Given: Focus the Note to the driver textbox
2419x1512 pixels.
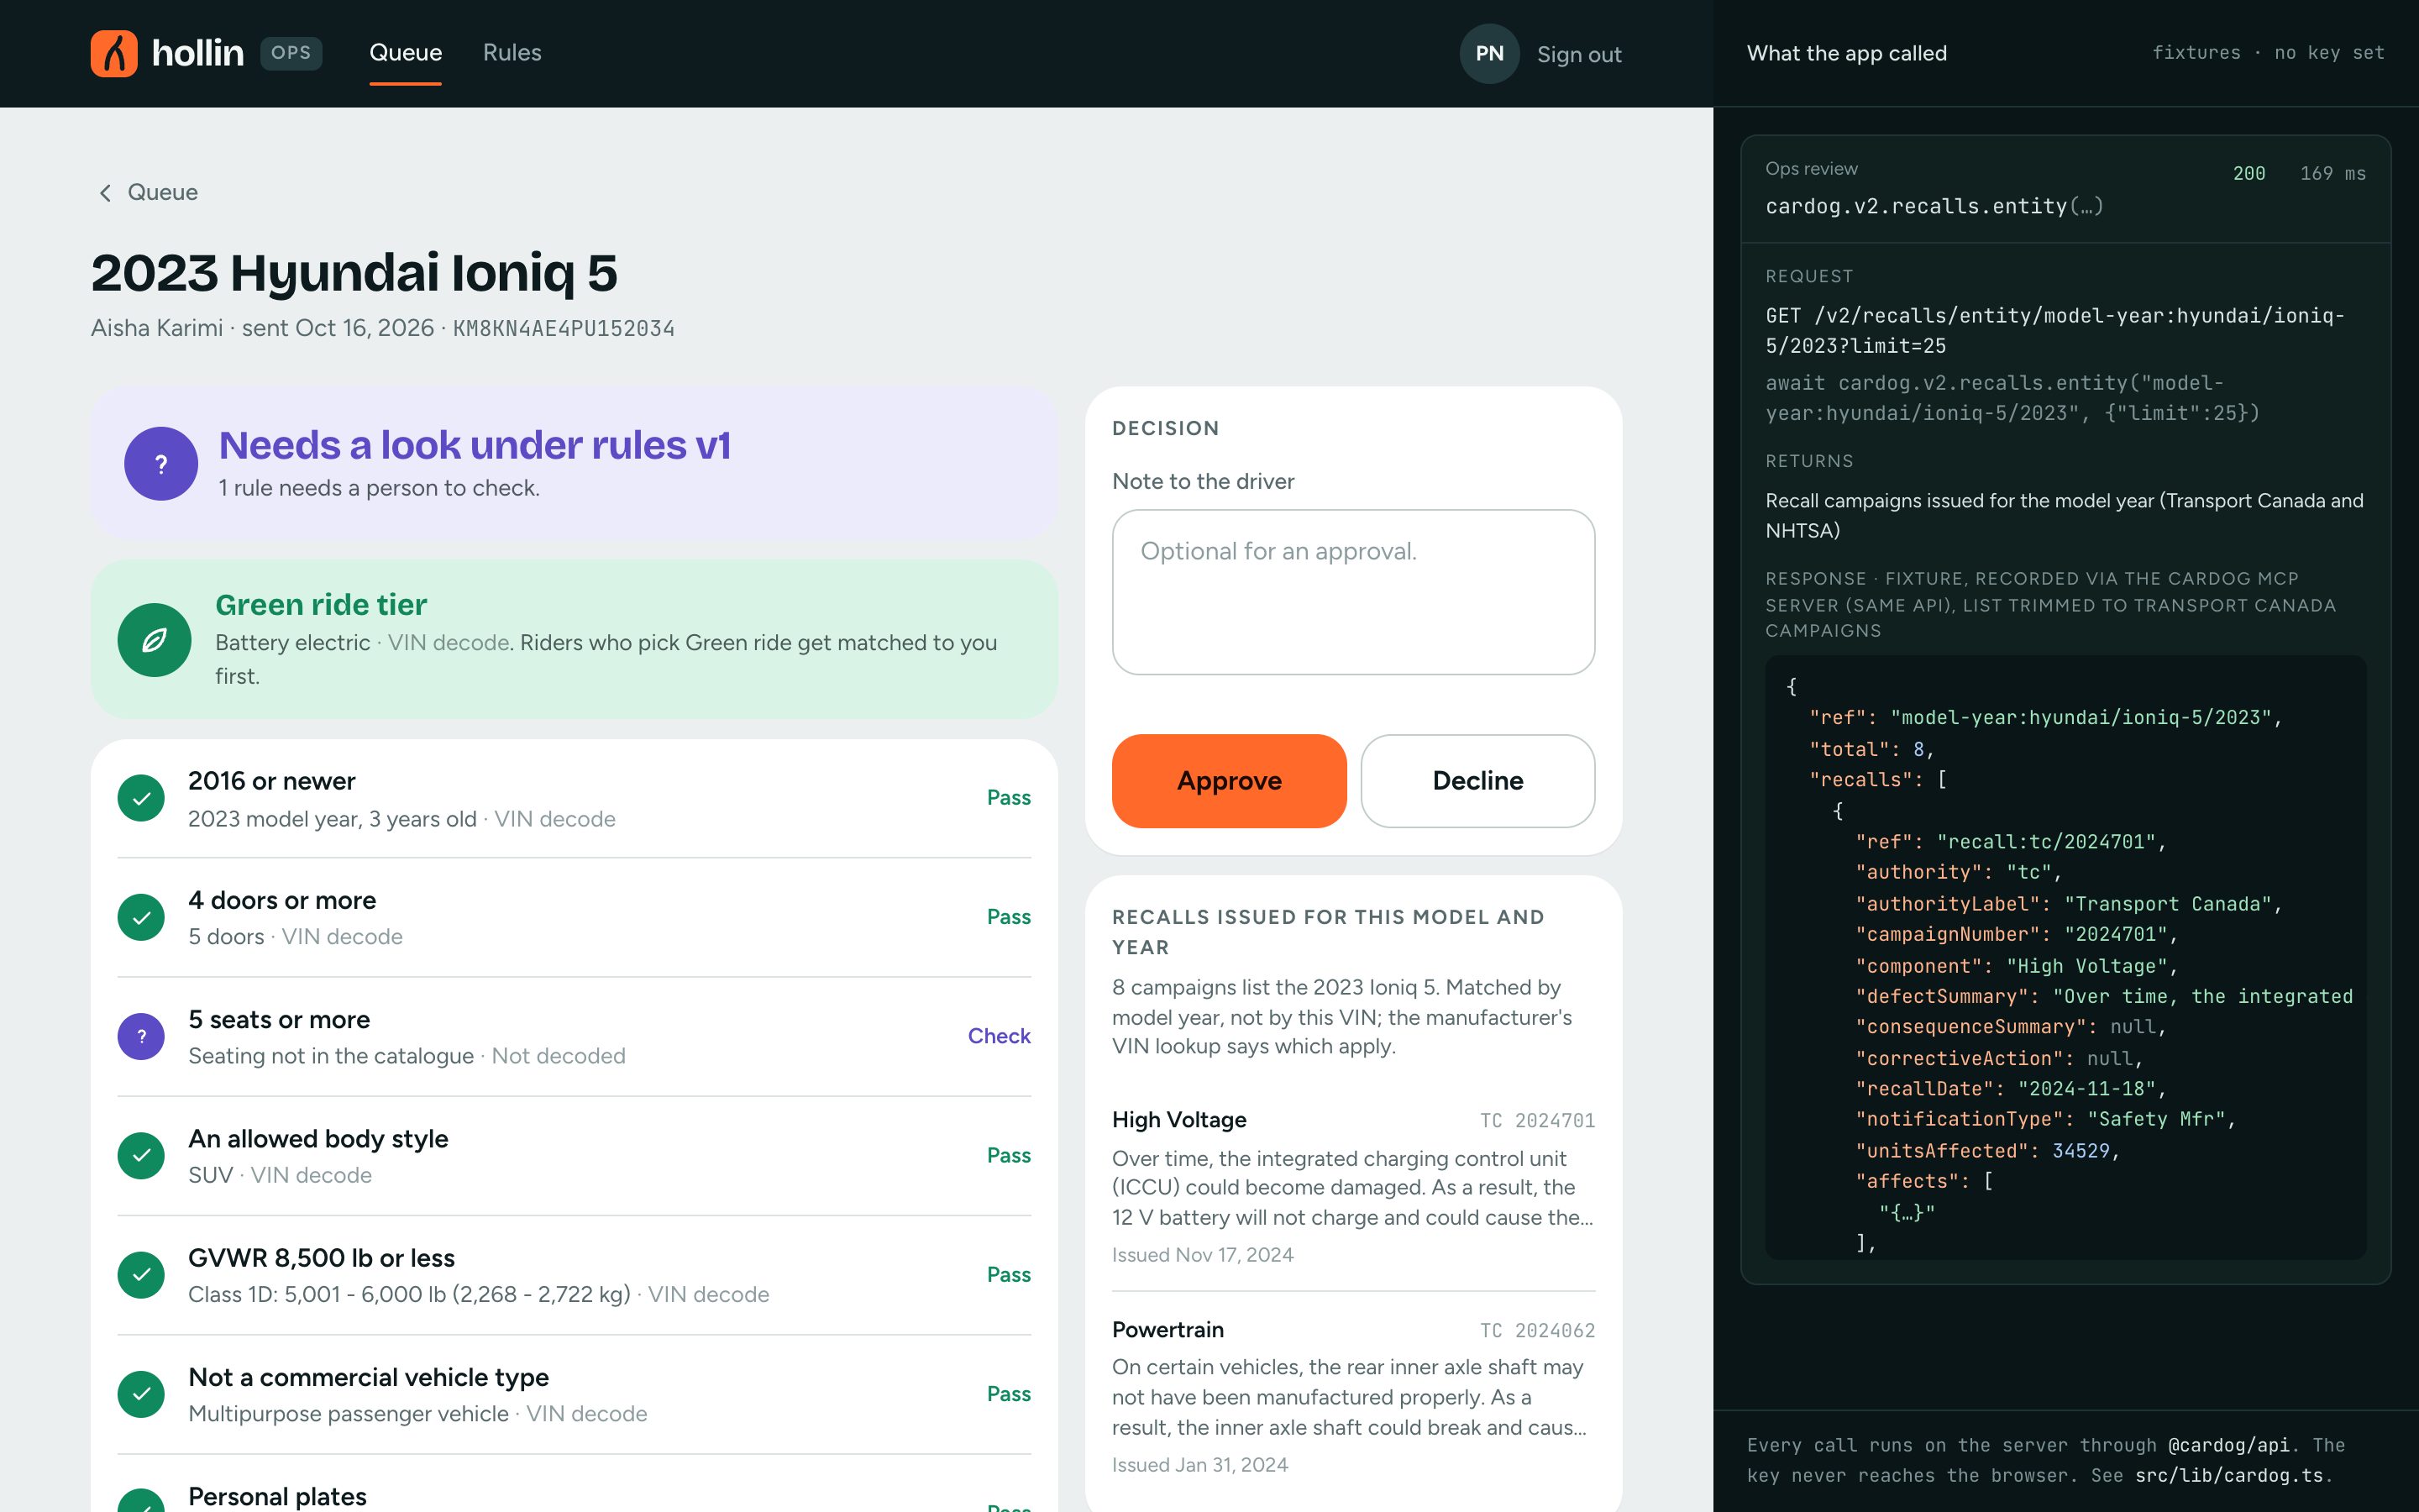Looking at the screenshot, I should click(1353, 592).
